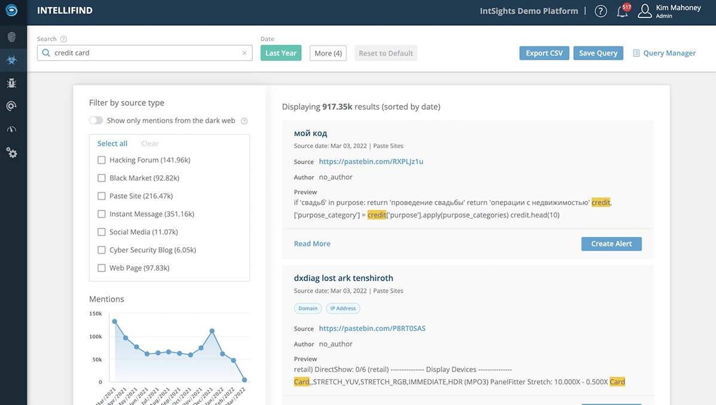Click the IntSights eye logo
Screen dimensions: 716x405
tap(12, 11)
